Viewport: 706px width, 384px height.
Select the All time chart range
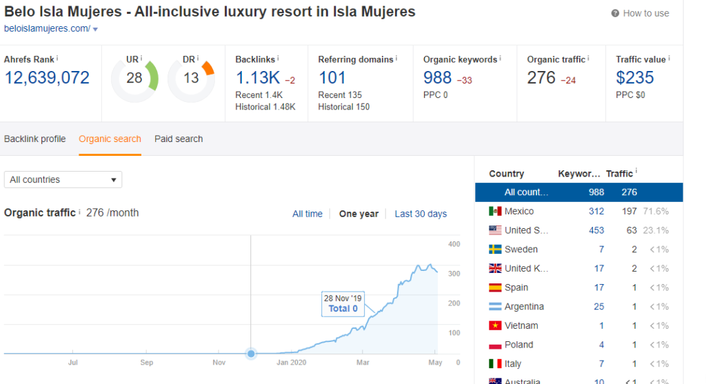pyautogui.click(x=307, y=214)
